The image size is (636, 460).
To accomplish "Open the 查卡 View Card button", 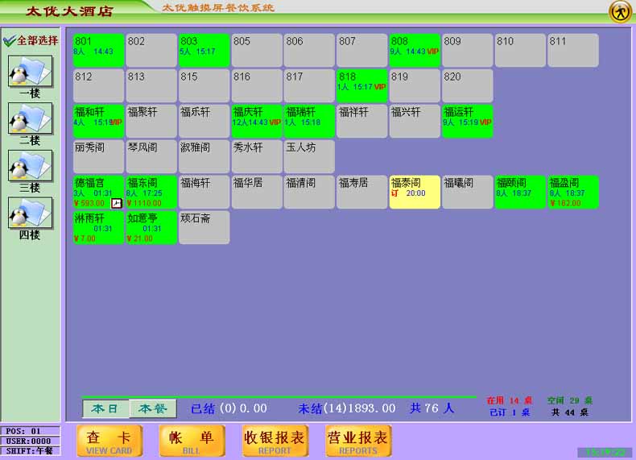I will point(109,441).
